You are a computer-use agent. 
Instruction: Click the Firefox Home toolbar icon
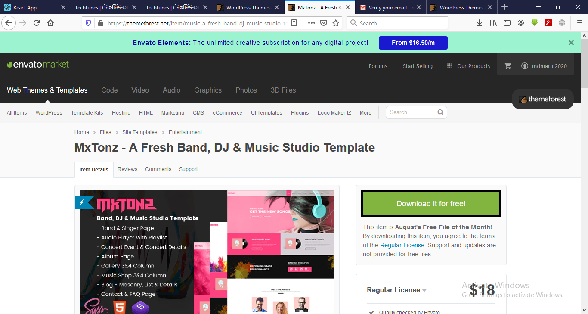pos(50,23)
